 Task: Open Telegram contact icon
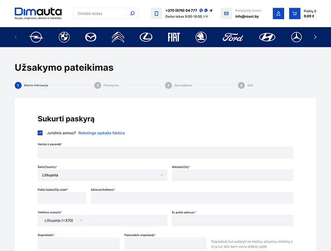click(211, 10)
